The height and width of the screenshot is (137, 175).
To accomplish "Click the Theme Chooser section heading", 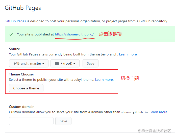I will (x=21, y=74).
